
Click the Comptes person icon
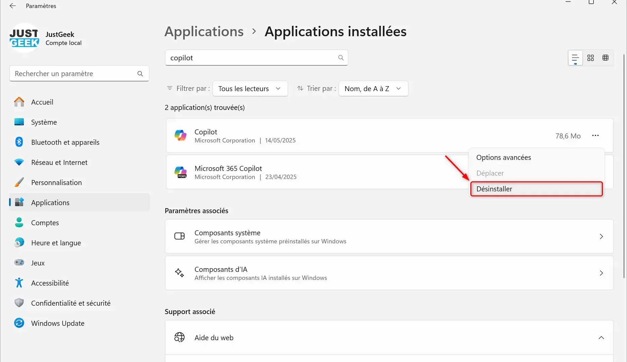pos(19,222)
